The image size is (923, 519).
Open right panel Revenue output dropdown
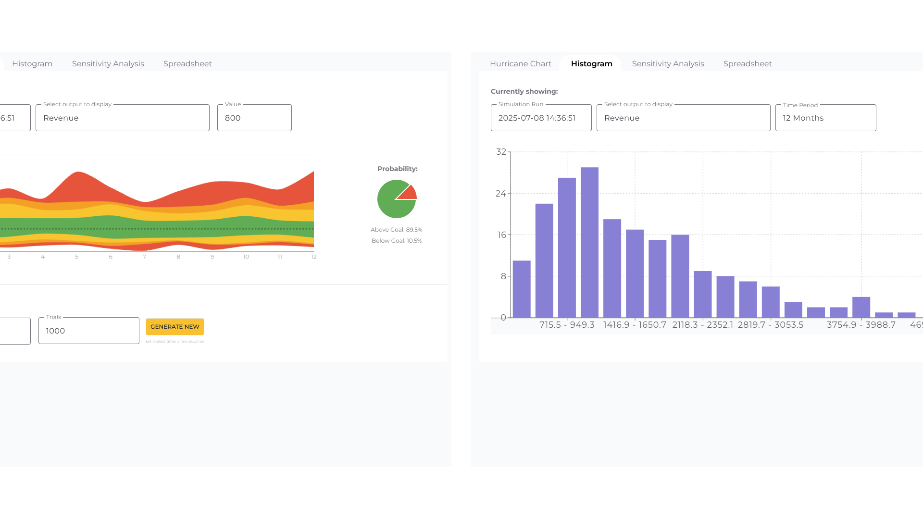click(x=683, y=118)
